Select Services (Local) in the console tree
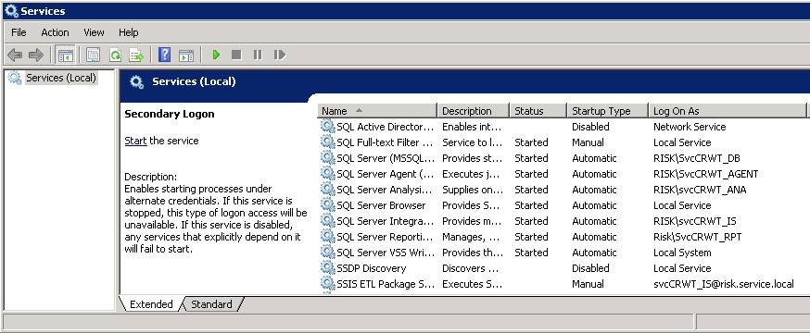The width and height of the screenshot is (810, 333). point(61,78)
